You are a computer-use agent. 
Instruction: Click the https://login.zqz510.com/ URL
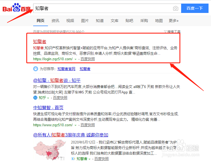point(53,59)
